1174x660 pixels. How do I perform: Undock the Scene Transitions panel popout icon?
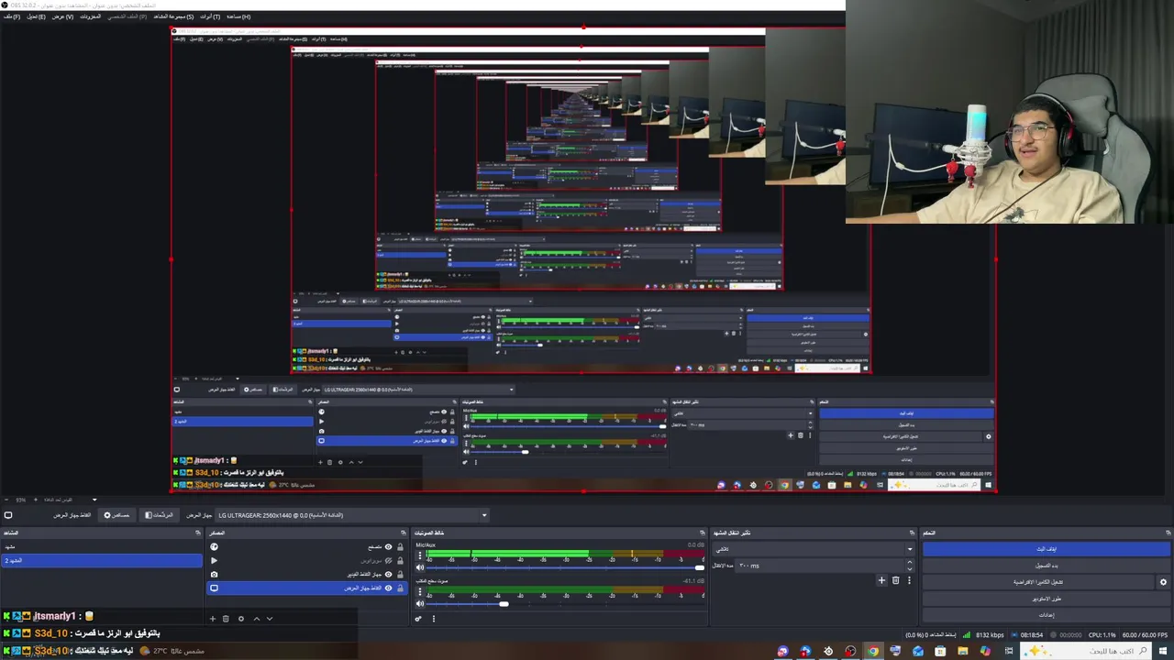(912, 533)
